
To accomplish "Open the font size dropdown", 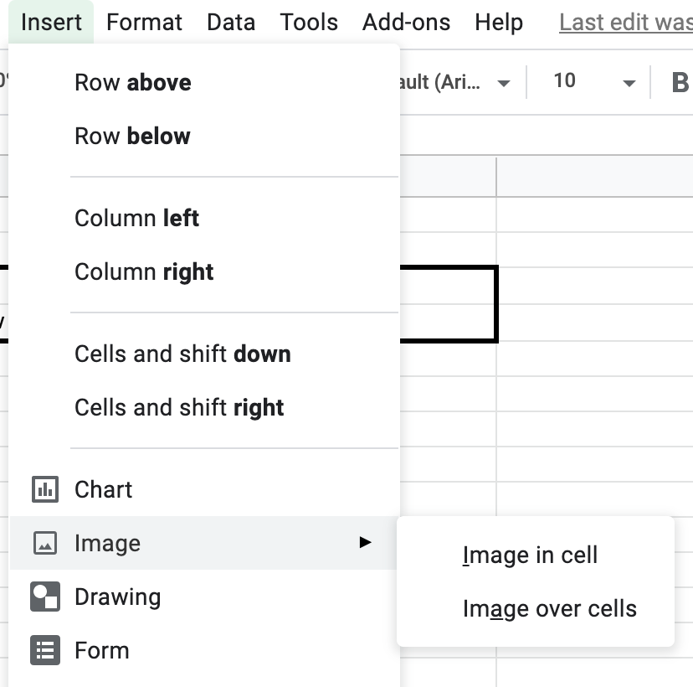I will [628, 82].
